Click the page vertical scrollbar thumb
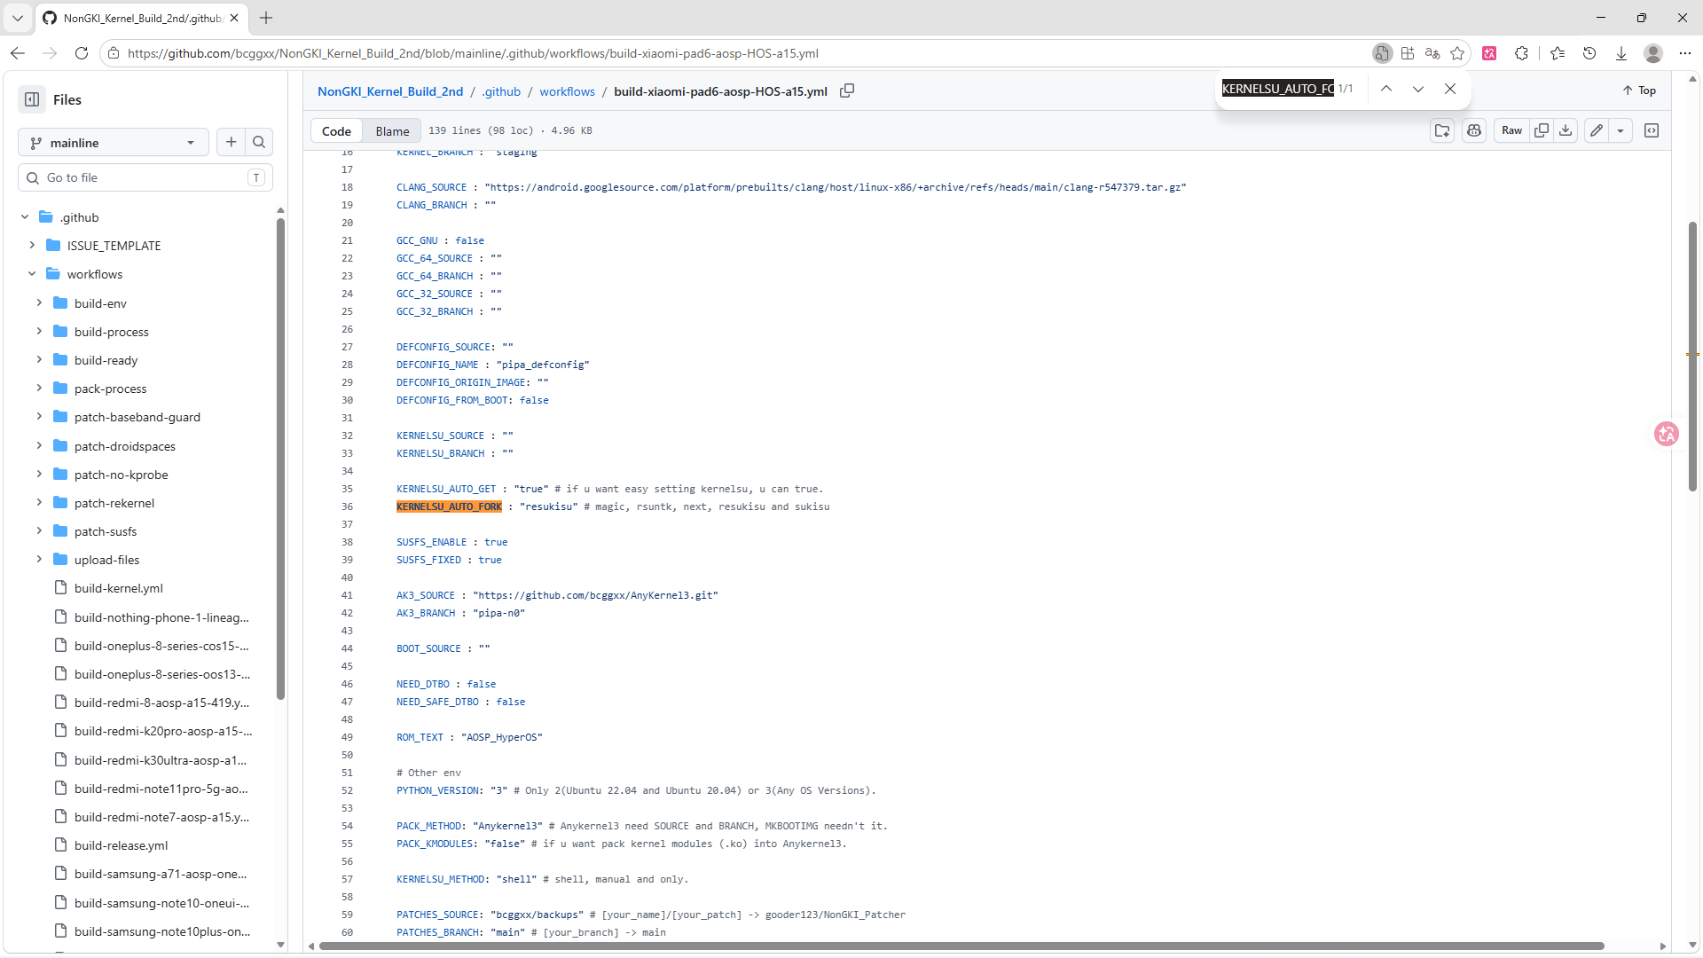The height and width of the screenshot is (958, 1703). tap(1692, 355)
